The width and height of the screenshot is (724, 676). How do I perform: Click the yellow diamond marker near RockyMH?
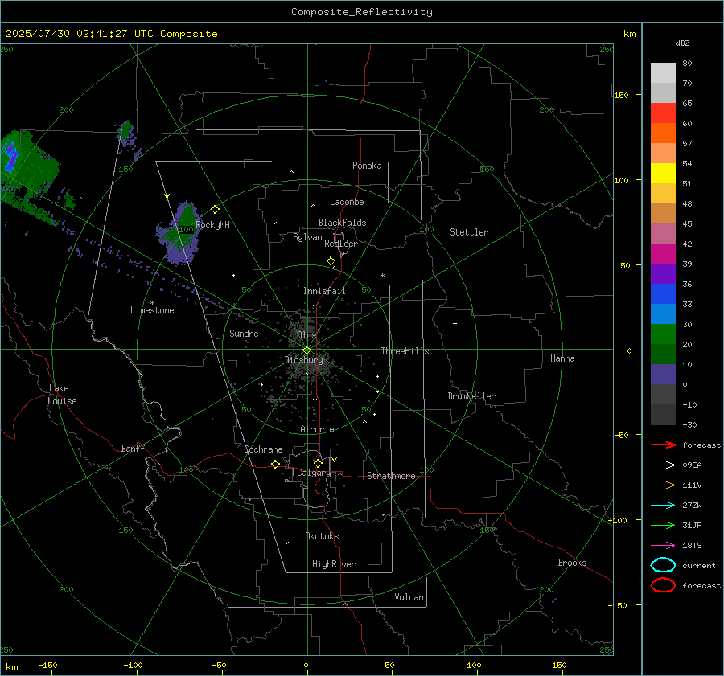click(215, 210)
